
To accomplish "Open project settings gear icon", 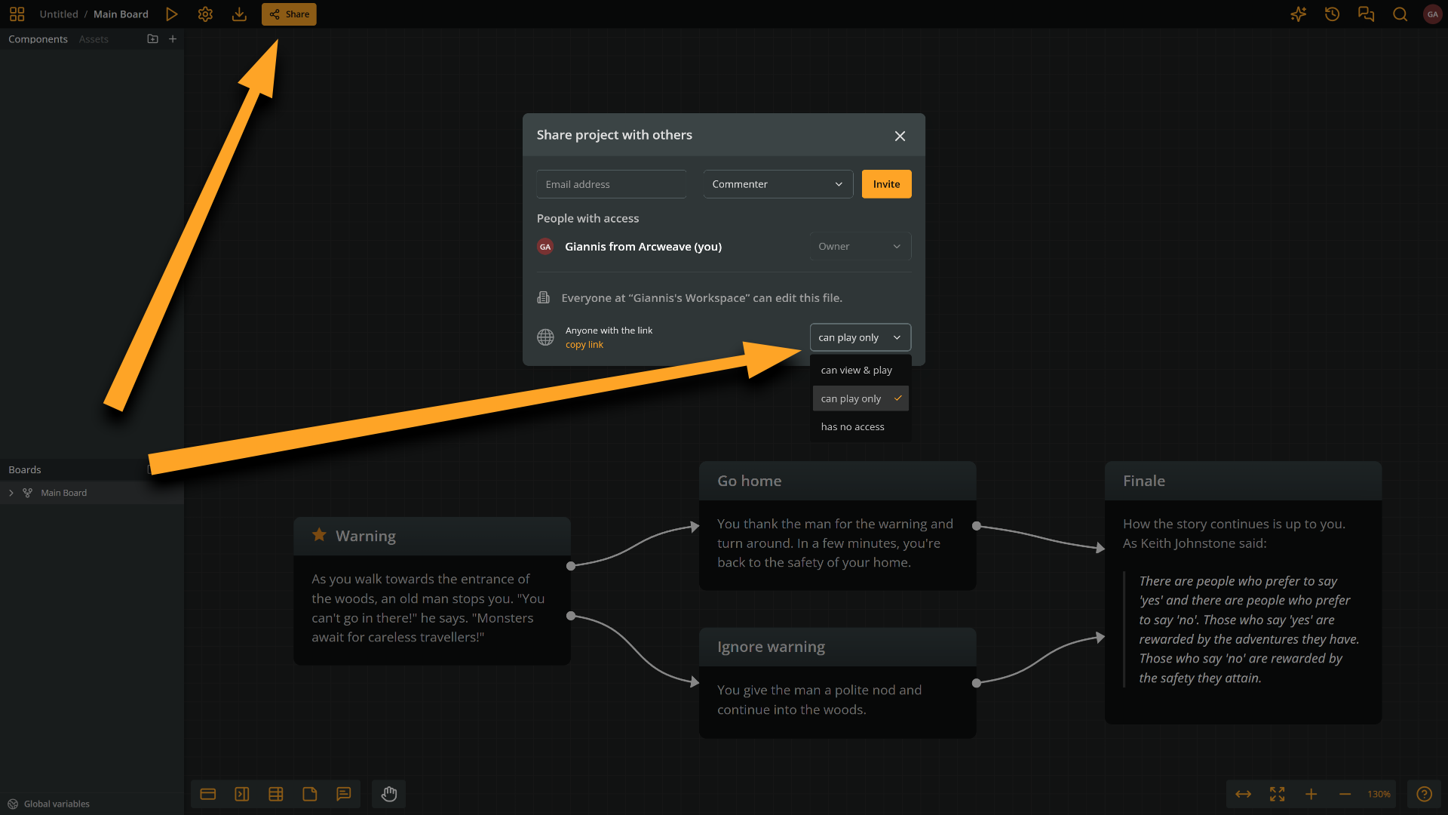I will click(x=205, y=14).
